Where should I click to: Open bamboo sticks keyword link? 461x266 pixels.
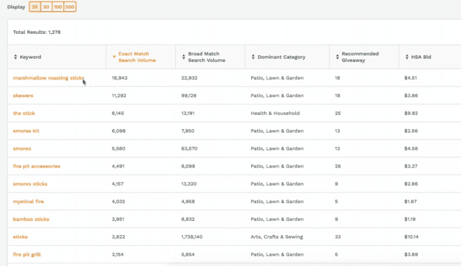pyautogui.click(x=31, y=219)
